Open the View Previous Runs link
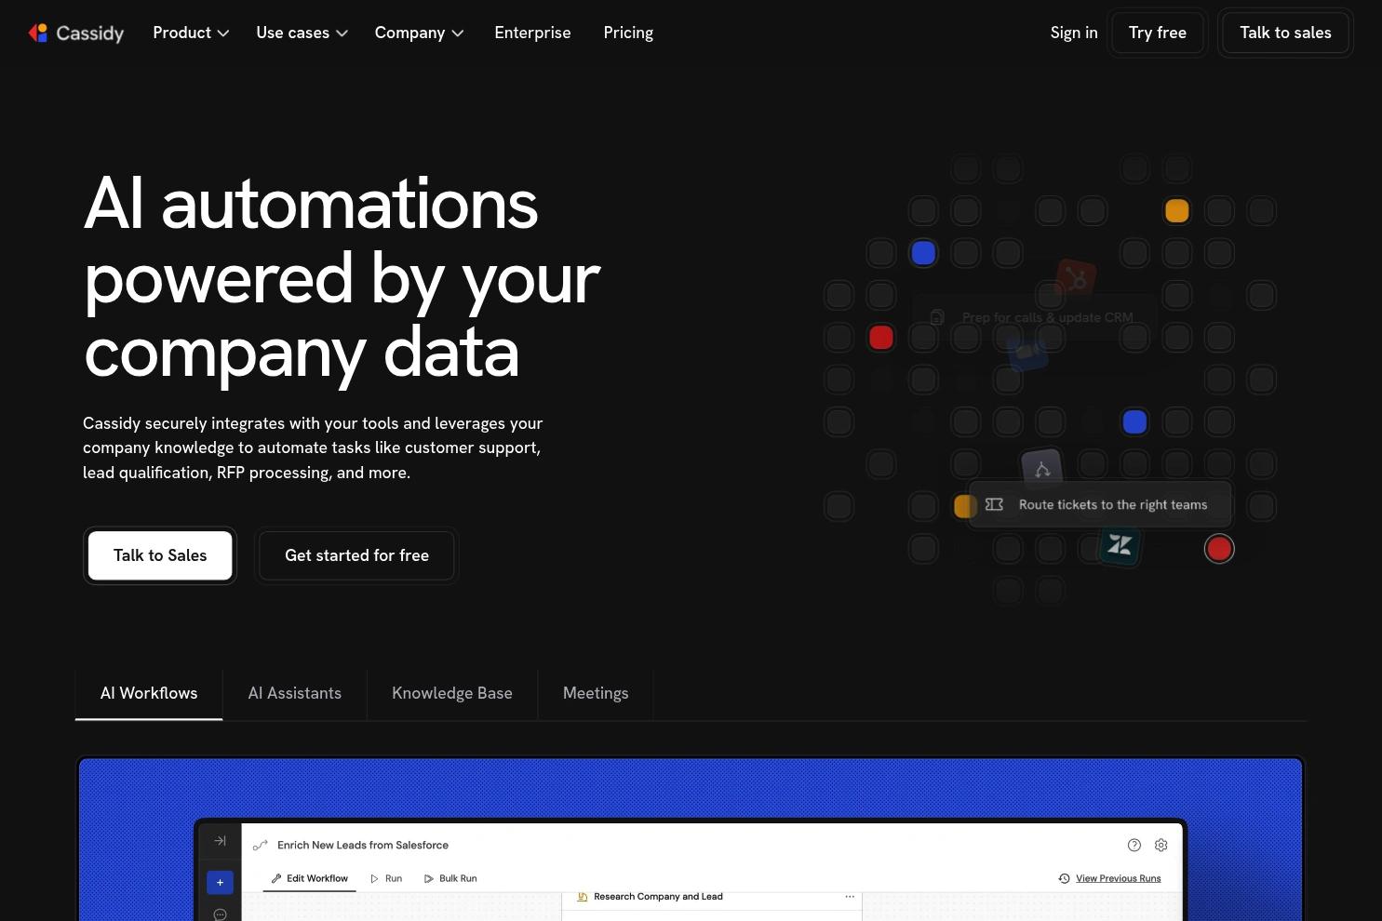Image resolution: width=1382 pixels, height=921 pixels. click(x=1118, y=878)
